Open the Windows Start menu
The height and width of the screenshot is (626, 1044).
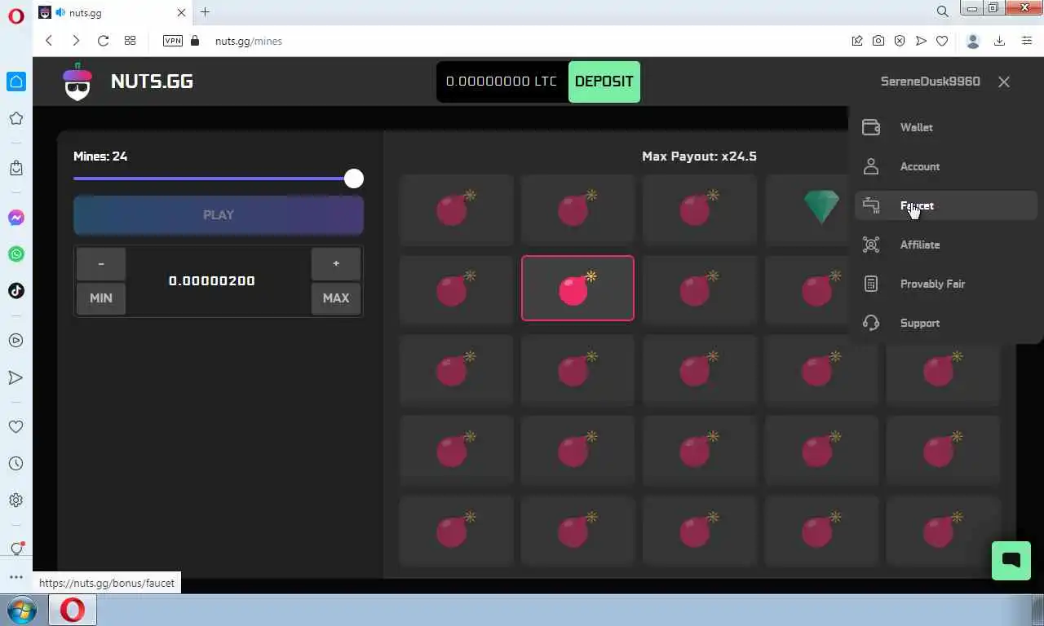(22, 610)
